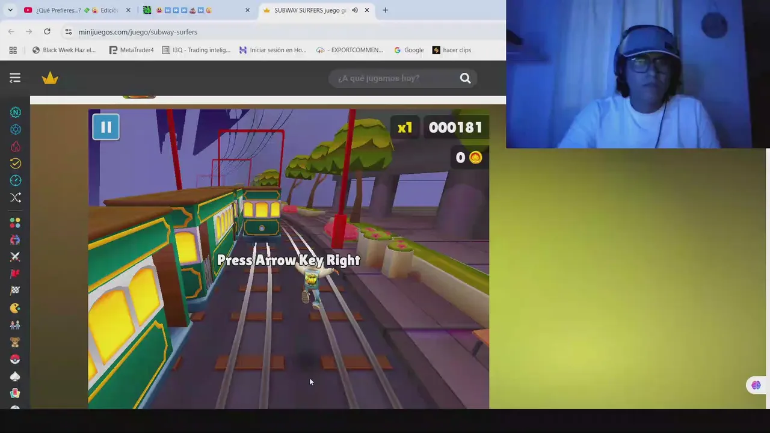Click the 'Press Arrow Key Right' prompt

point(288,260)
